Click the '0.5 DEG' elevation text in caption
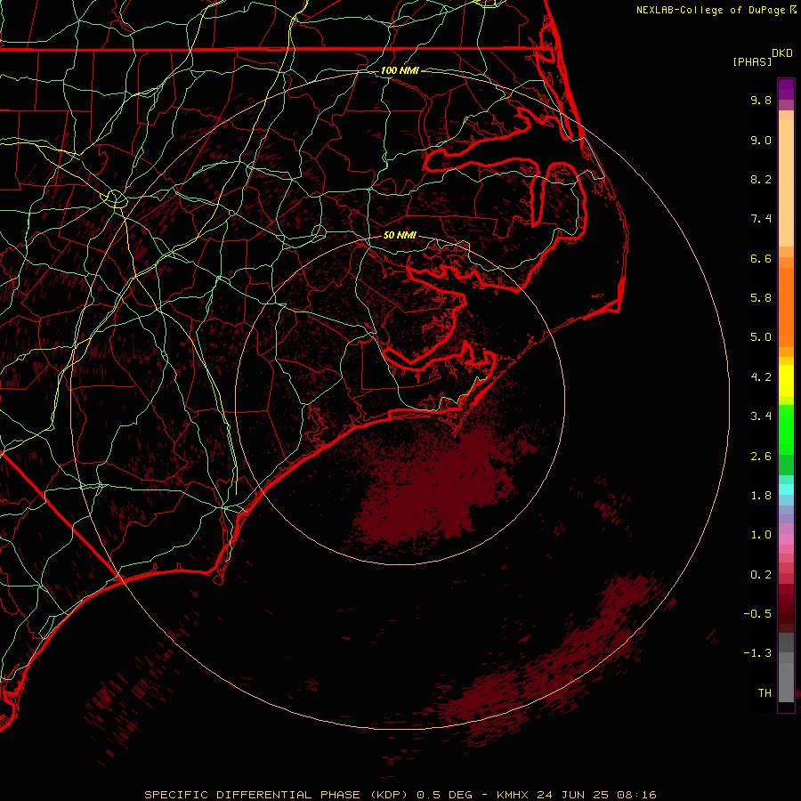Image resolution: width=801 pixels, height=801 pixels. click(443, 795)
